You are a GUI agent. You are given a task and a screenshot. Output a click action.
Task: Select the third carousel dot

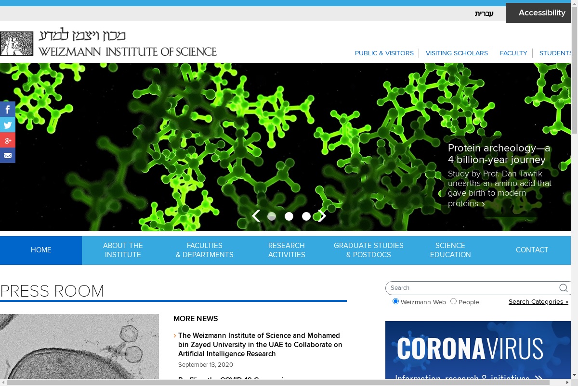[306, 216]
